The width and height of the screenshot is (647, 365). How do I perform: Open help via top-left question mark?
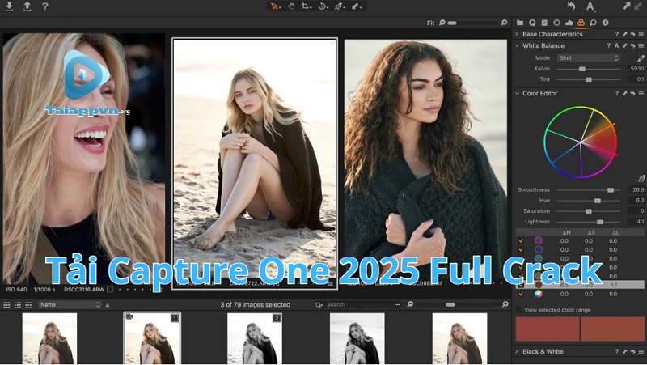(45, 6)
